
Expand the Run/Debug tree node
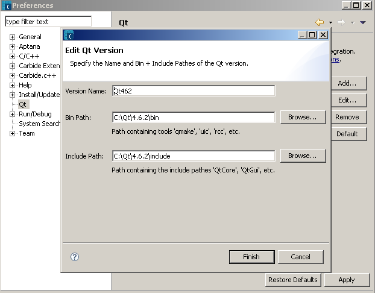pos(12,114)
